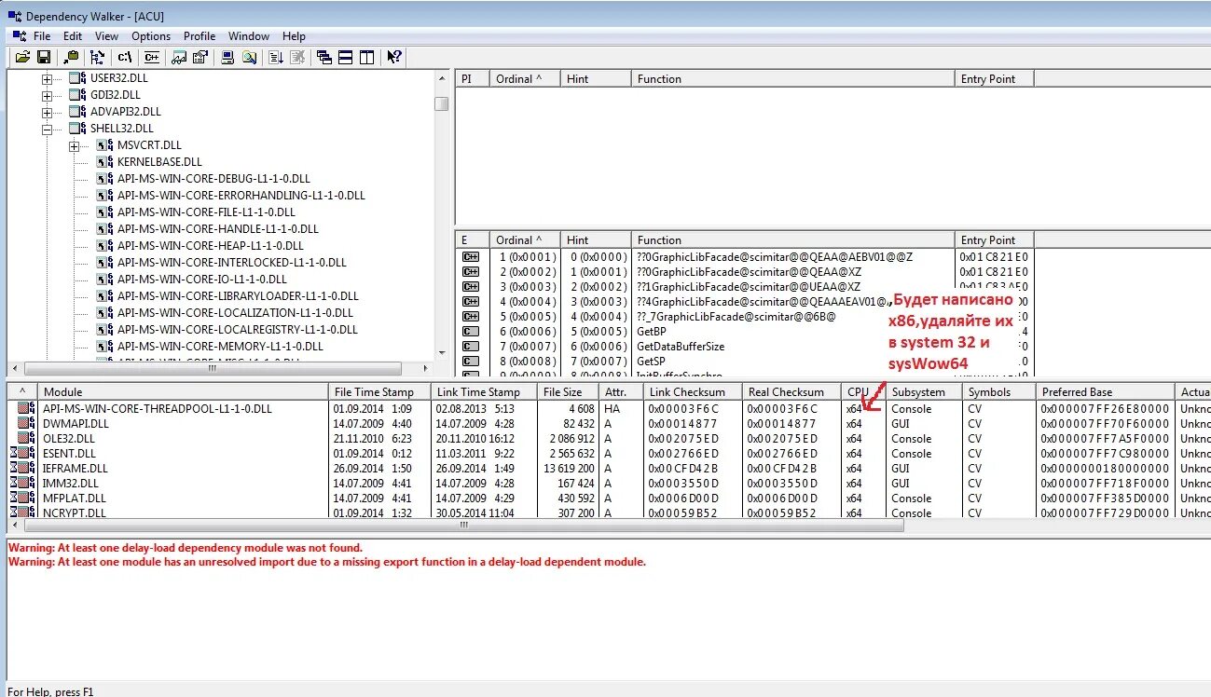The image size is (1211, 697).
Task: Select the GetSP export function
Action: pos(652,361)
